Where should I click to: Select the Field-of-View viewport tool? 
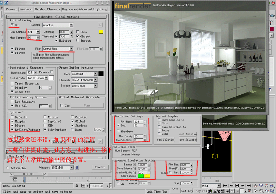(256, 191)
